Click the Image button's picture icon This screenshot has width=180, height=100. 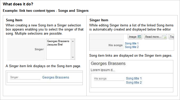pyautogui.click(x=139, y=37)
